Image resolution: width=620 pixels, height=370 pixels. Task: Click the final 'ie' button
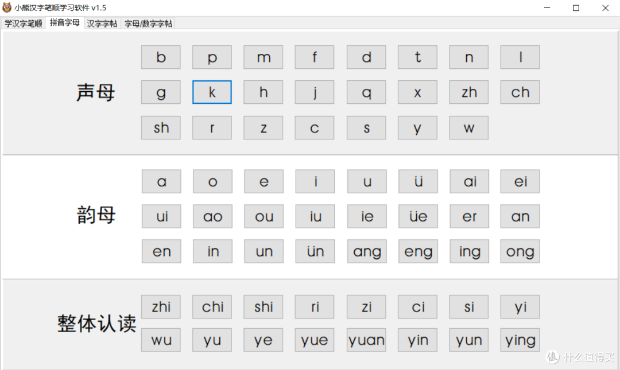point(367,216)
